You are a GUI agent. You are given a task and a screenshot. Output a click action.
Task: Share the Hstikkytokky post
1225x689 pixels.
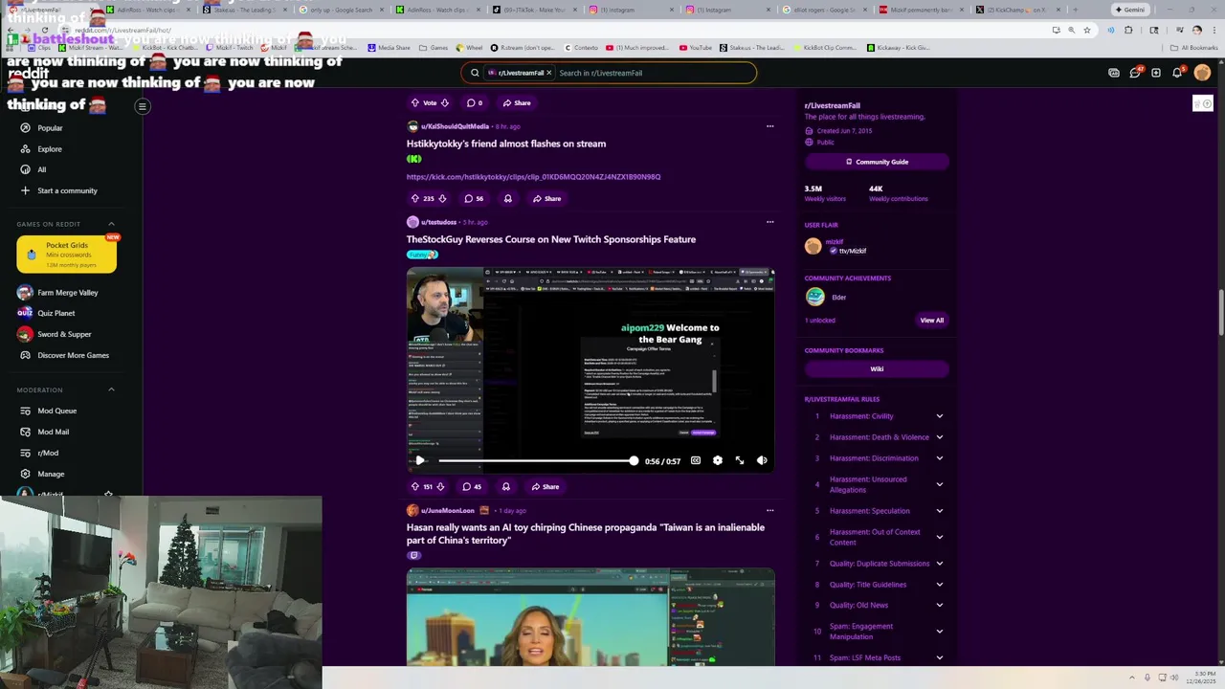coord(547,198)
